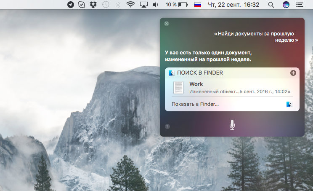The width and height of the screenshot is (313, 191).
Task: Open date and time Чт, 22 сент. 16:32
Action: pos(233,5)
